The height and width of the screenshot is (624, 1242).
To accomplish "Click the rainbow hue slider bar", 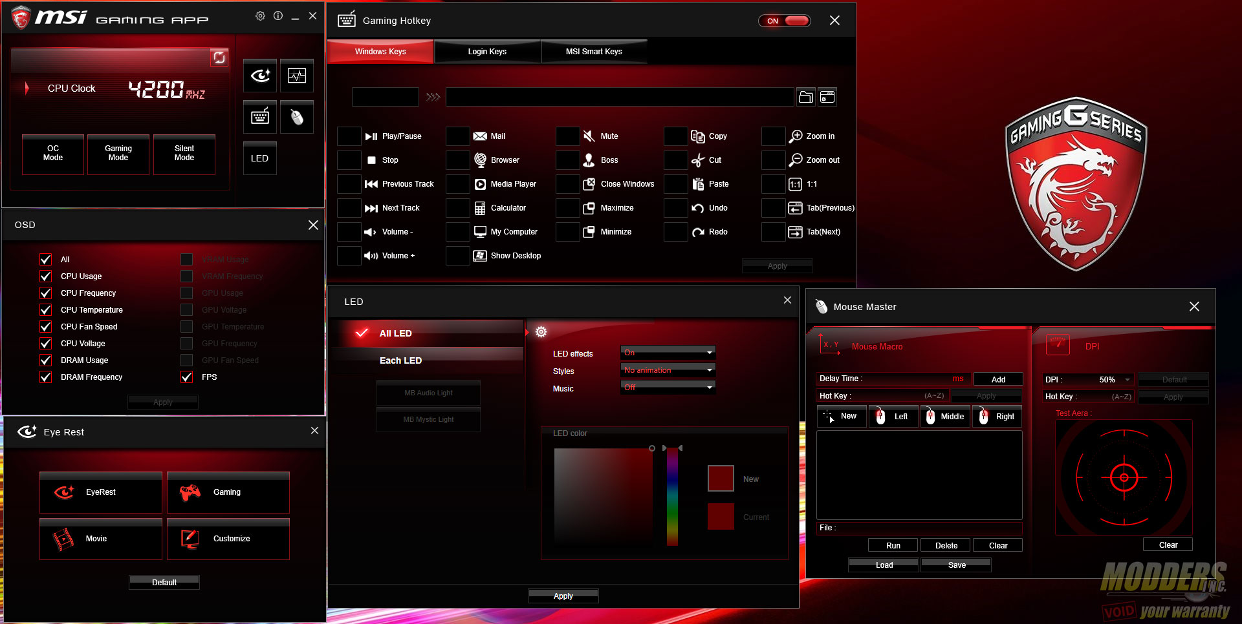I will 673,497.
